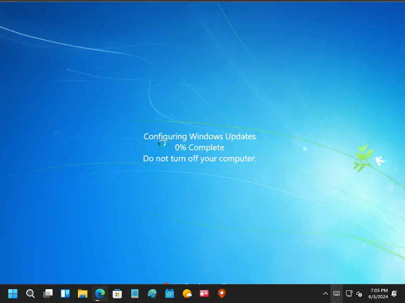This screenshot has width=405, height=303.
Task: Open network status tray icon
Action: pyautogui.click(x=349, y=294)
